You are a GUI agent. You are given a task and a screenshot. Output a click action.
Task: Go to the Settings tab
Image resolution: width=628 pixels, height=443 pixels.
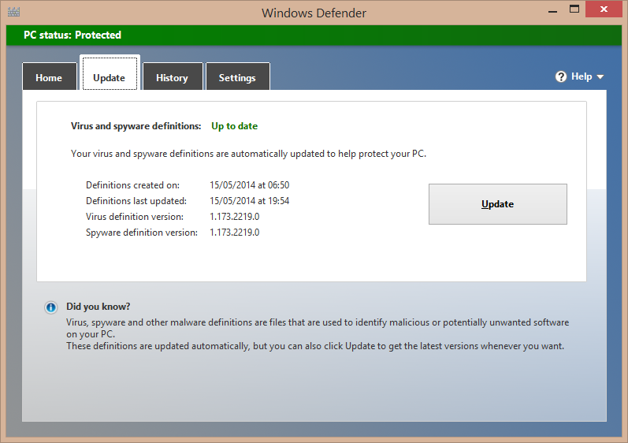click(x=237, y=77)
